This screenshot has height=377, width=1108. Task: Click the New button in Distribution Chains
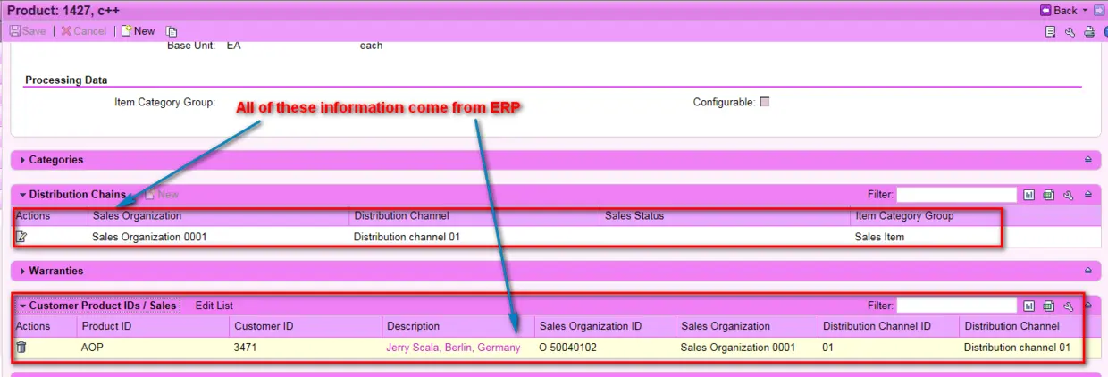(x=162, y=194)
